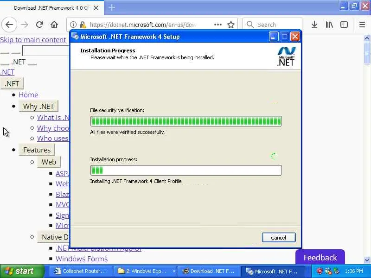
Task: Click the .NET button on the page
Action: [x=12, y=83]
